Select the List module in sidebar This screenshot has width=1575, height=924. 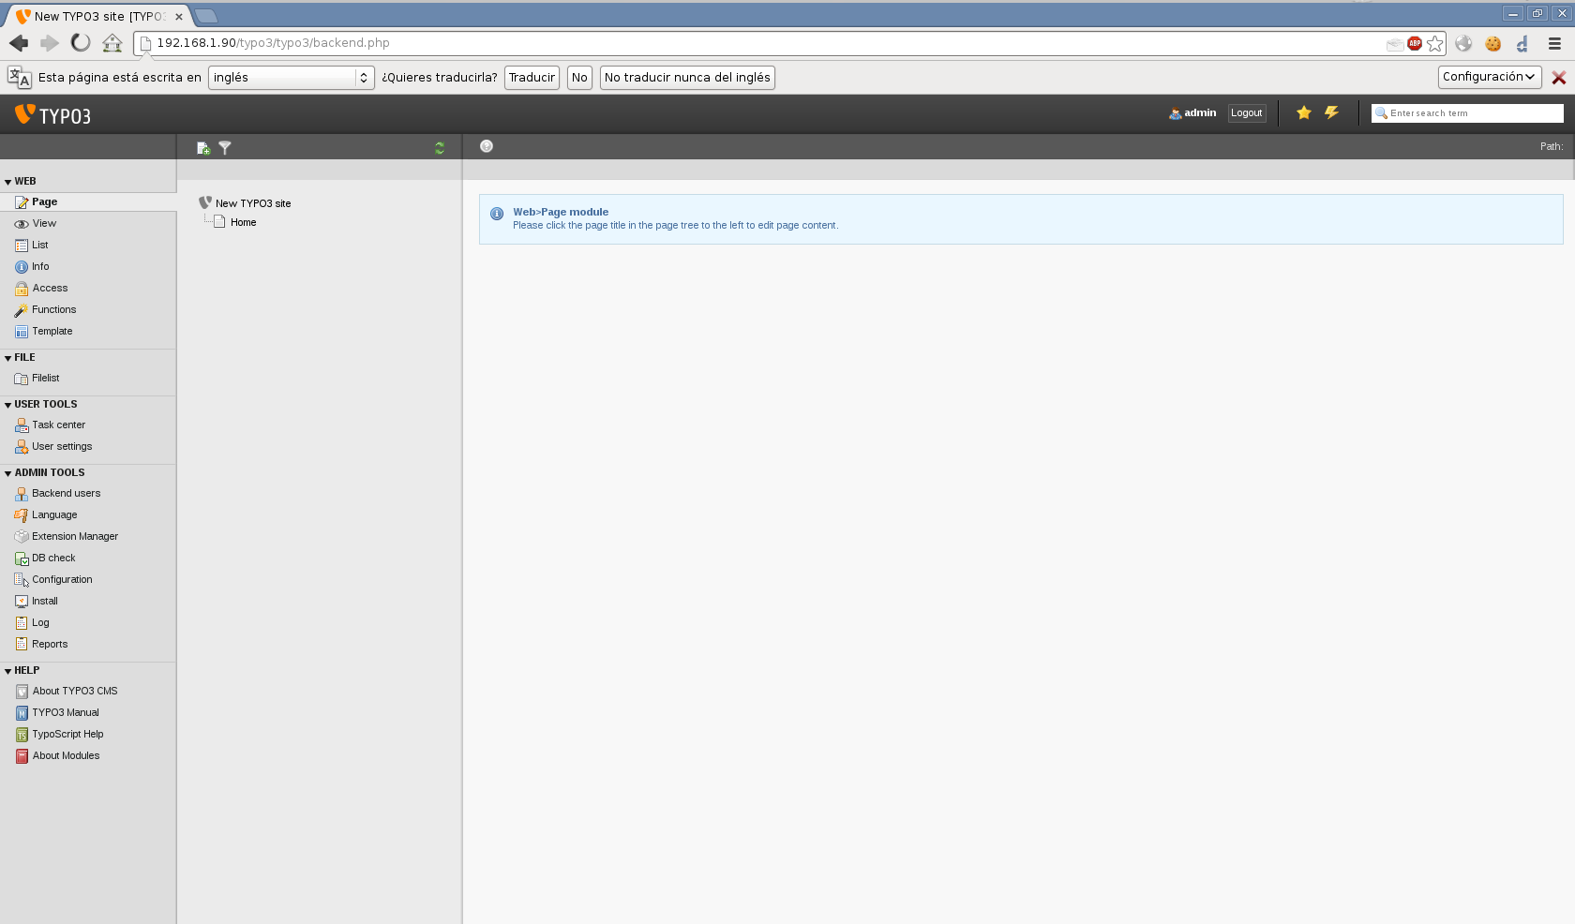coord(39,246)
